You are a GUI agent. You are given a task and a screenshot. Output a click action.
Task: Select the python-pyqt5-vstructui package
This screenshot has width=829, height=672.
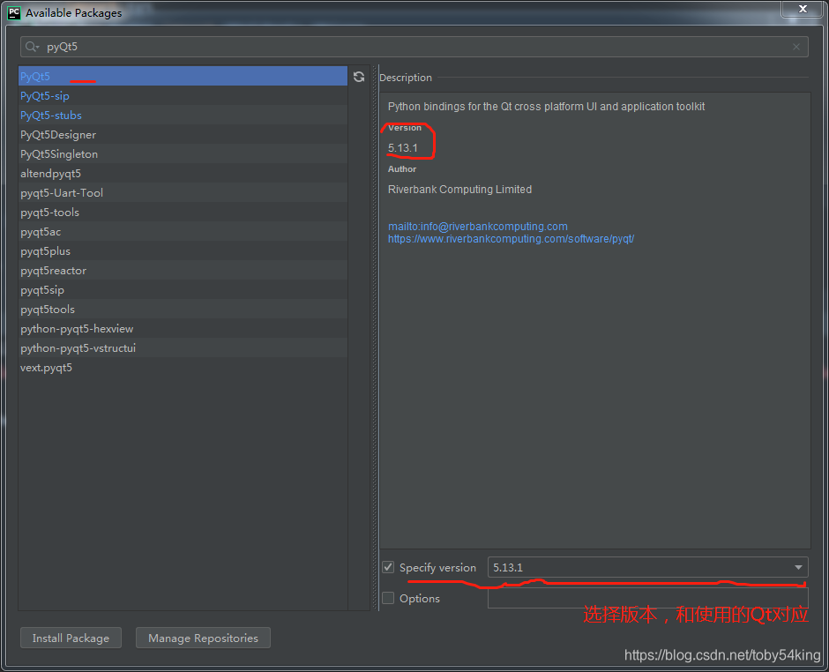(x=183, y=347)
